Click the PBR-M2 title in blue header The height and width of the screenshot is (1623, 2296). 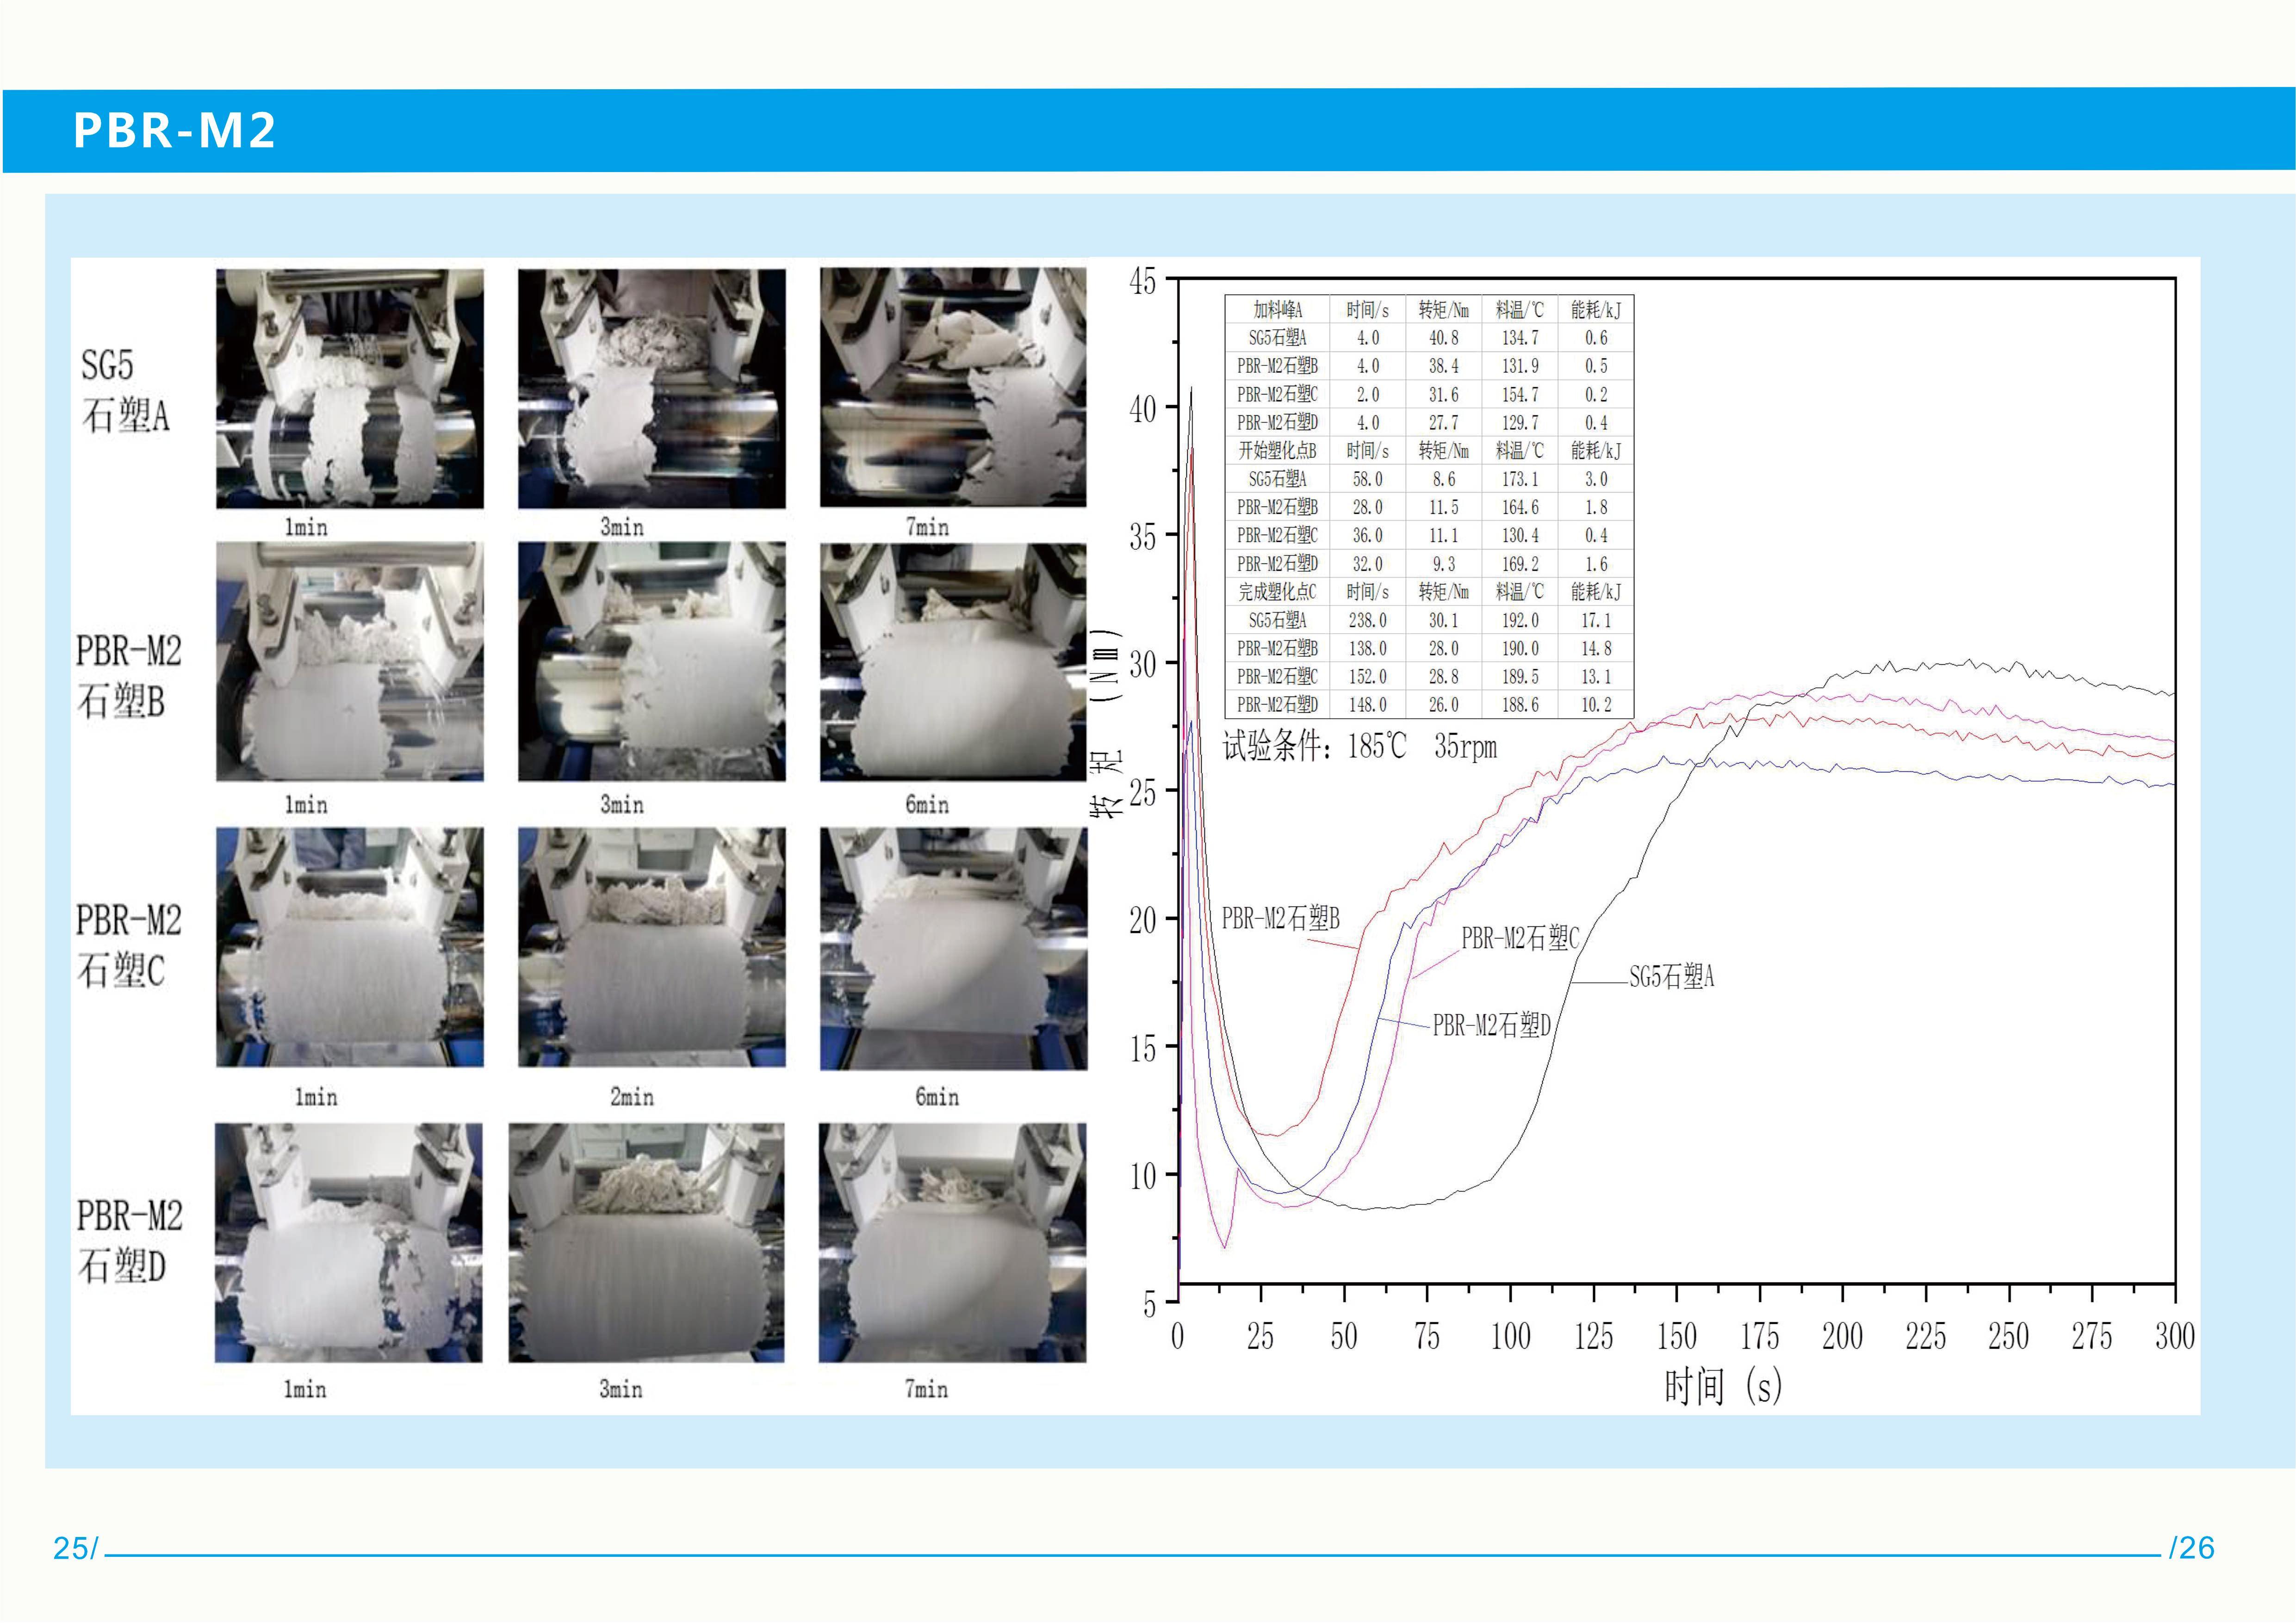pyautogui.click(x=174, y=131)
